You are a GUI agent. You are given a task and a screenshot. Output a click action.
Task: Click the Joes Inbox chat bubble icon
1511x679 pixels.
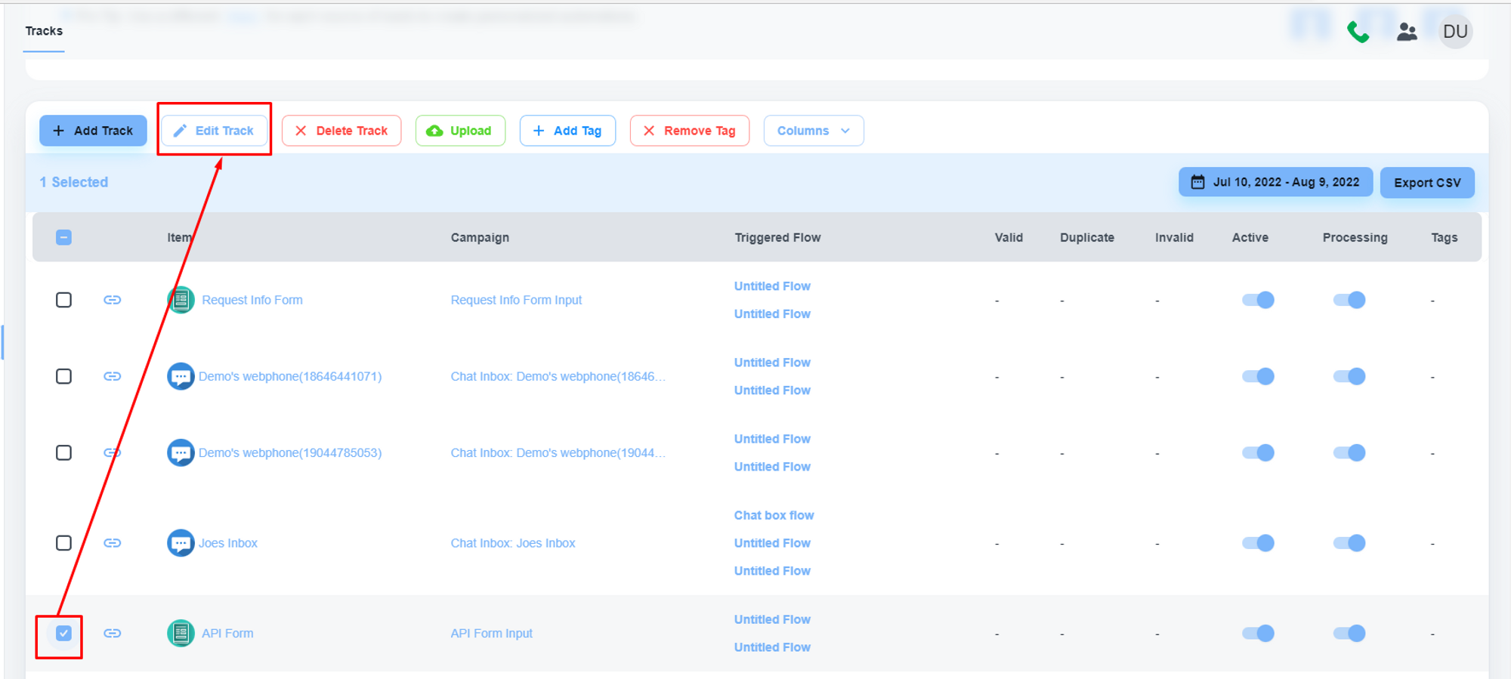point(181,543)
